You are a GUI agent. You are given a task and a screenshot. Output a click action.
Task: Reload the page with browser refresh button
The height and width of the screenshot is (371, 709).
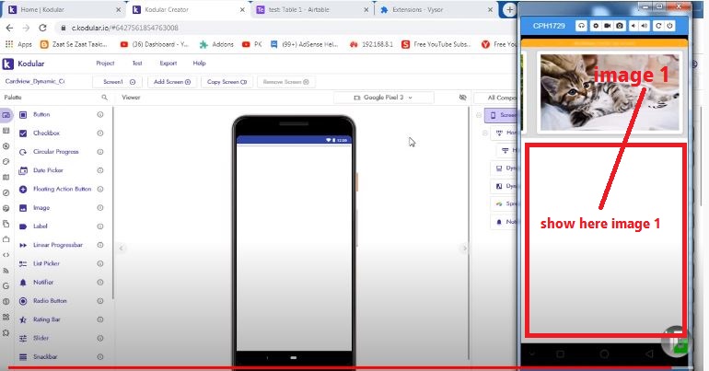coord(42,28)
